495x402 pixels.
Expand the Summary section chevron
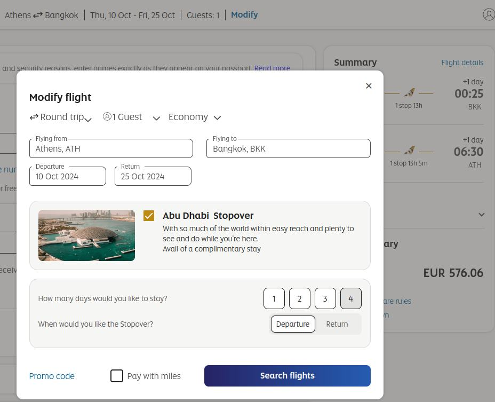[x=481, y=215]
